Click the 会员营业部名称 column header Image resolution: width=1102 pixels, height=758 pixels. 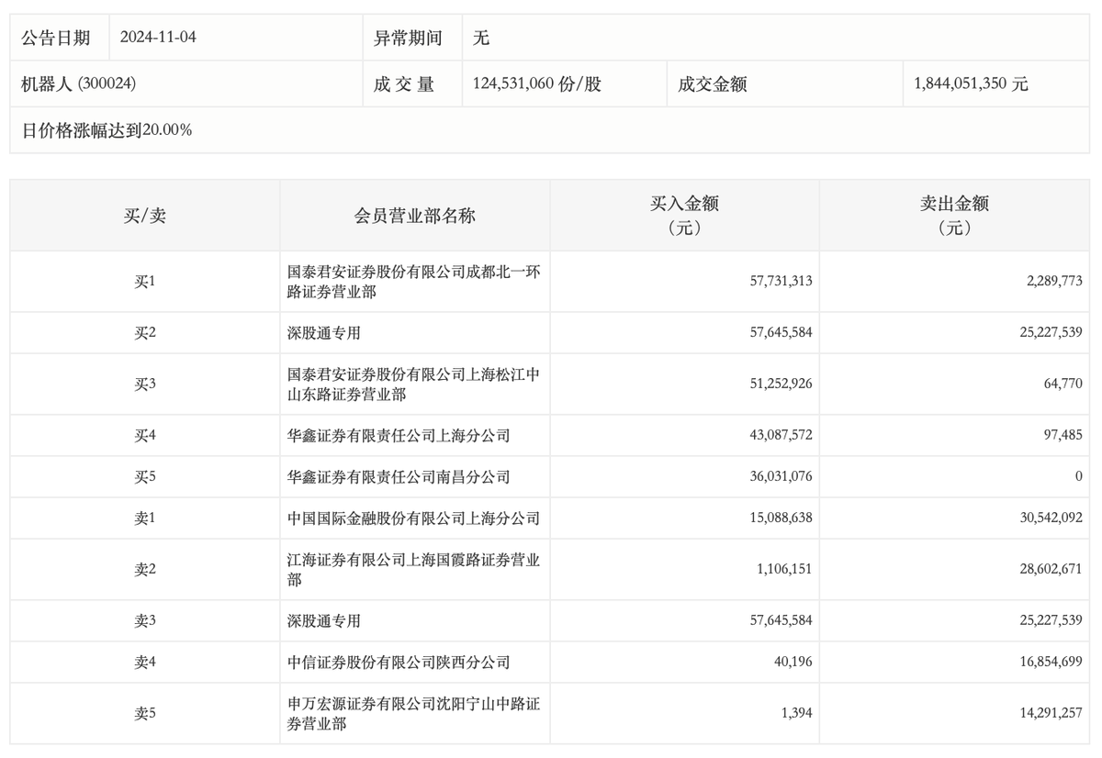(x=415, y=212)
